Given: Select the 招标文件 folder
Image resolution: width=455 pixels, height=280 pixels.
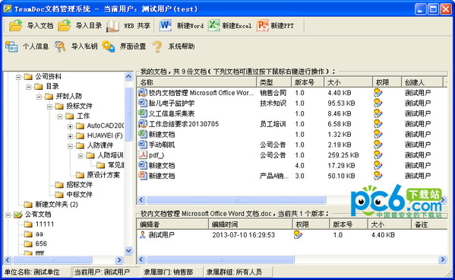Looking at the screenshot, I should point(79,185).
